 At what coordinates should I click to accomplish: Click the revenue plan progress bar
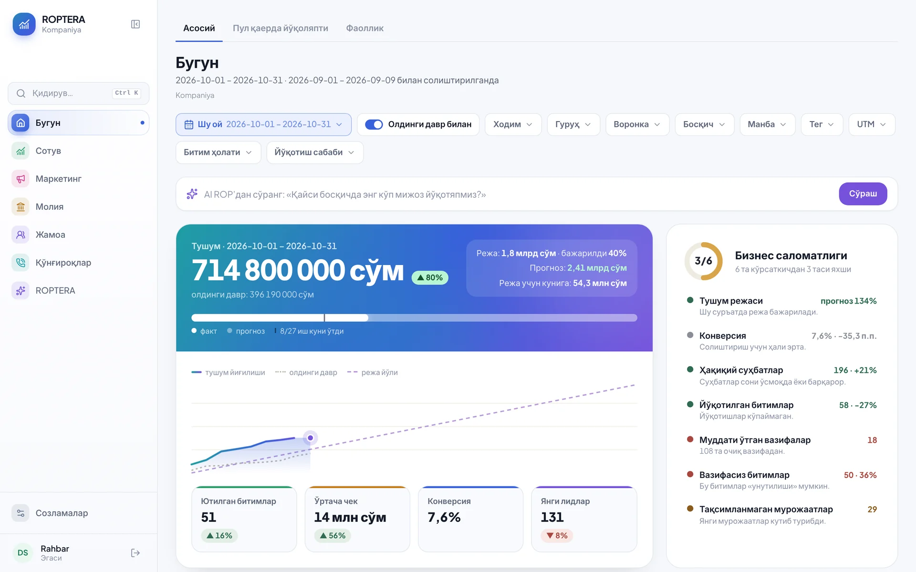click(414, 318)
